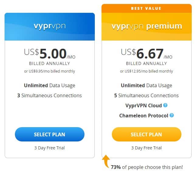Screen dimensions: 196x175
Task: Click 3 Day Free Trial under premium plan
Action: (146, 148)
